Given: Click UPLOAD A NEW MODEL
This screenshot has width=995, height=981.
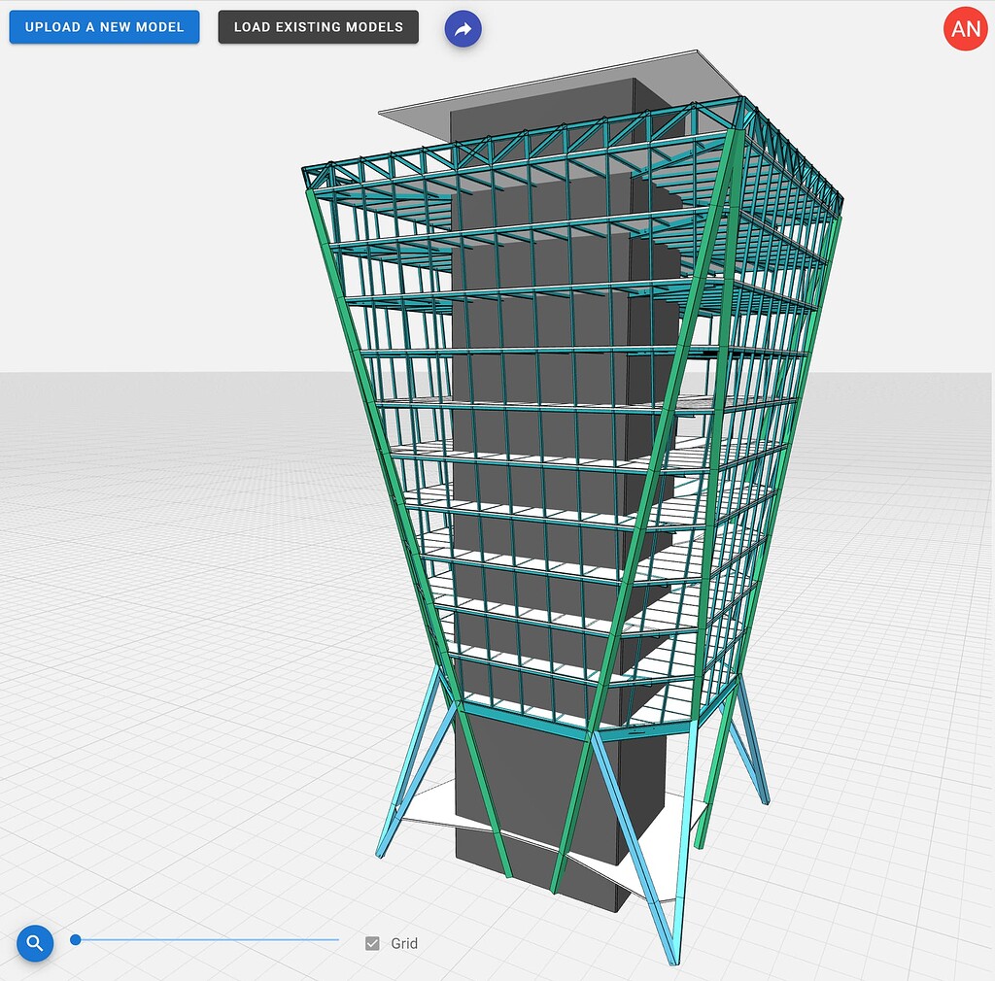Looking at the screenshot, I should tap(104, 27).
